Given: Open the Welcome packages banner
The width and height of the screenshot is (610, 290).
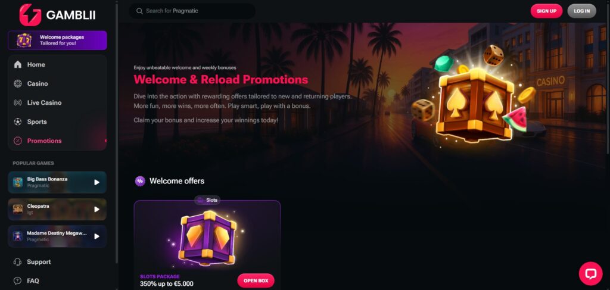Looking at the screenshot, I should pos(57,40).
